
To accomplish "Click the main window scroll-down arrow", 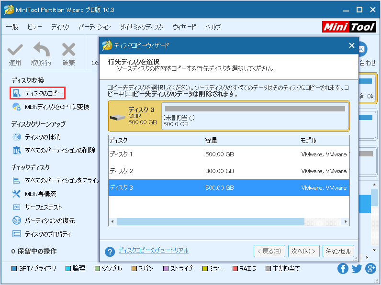I will [x=374, y=250].
